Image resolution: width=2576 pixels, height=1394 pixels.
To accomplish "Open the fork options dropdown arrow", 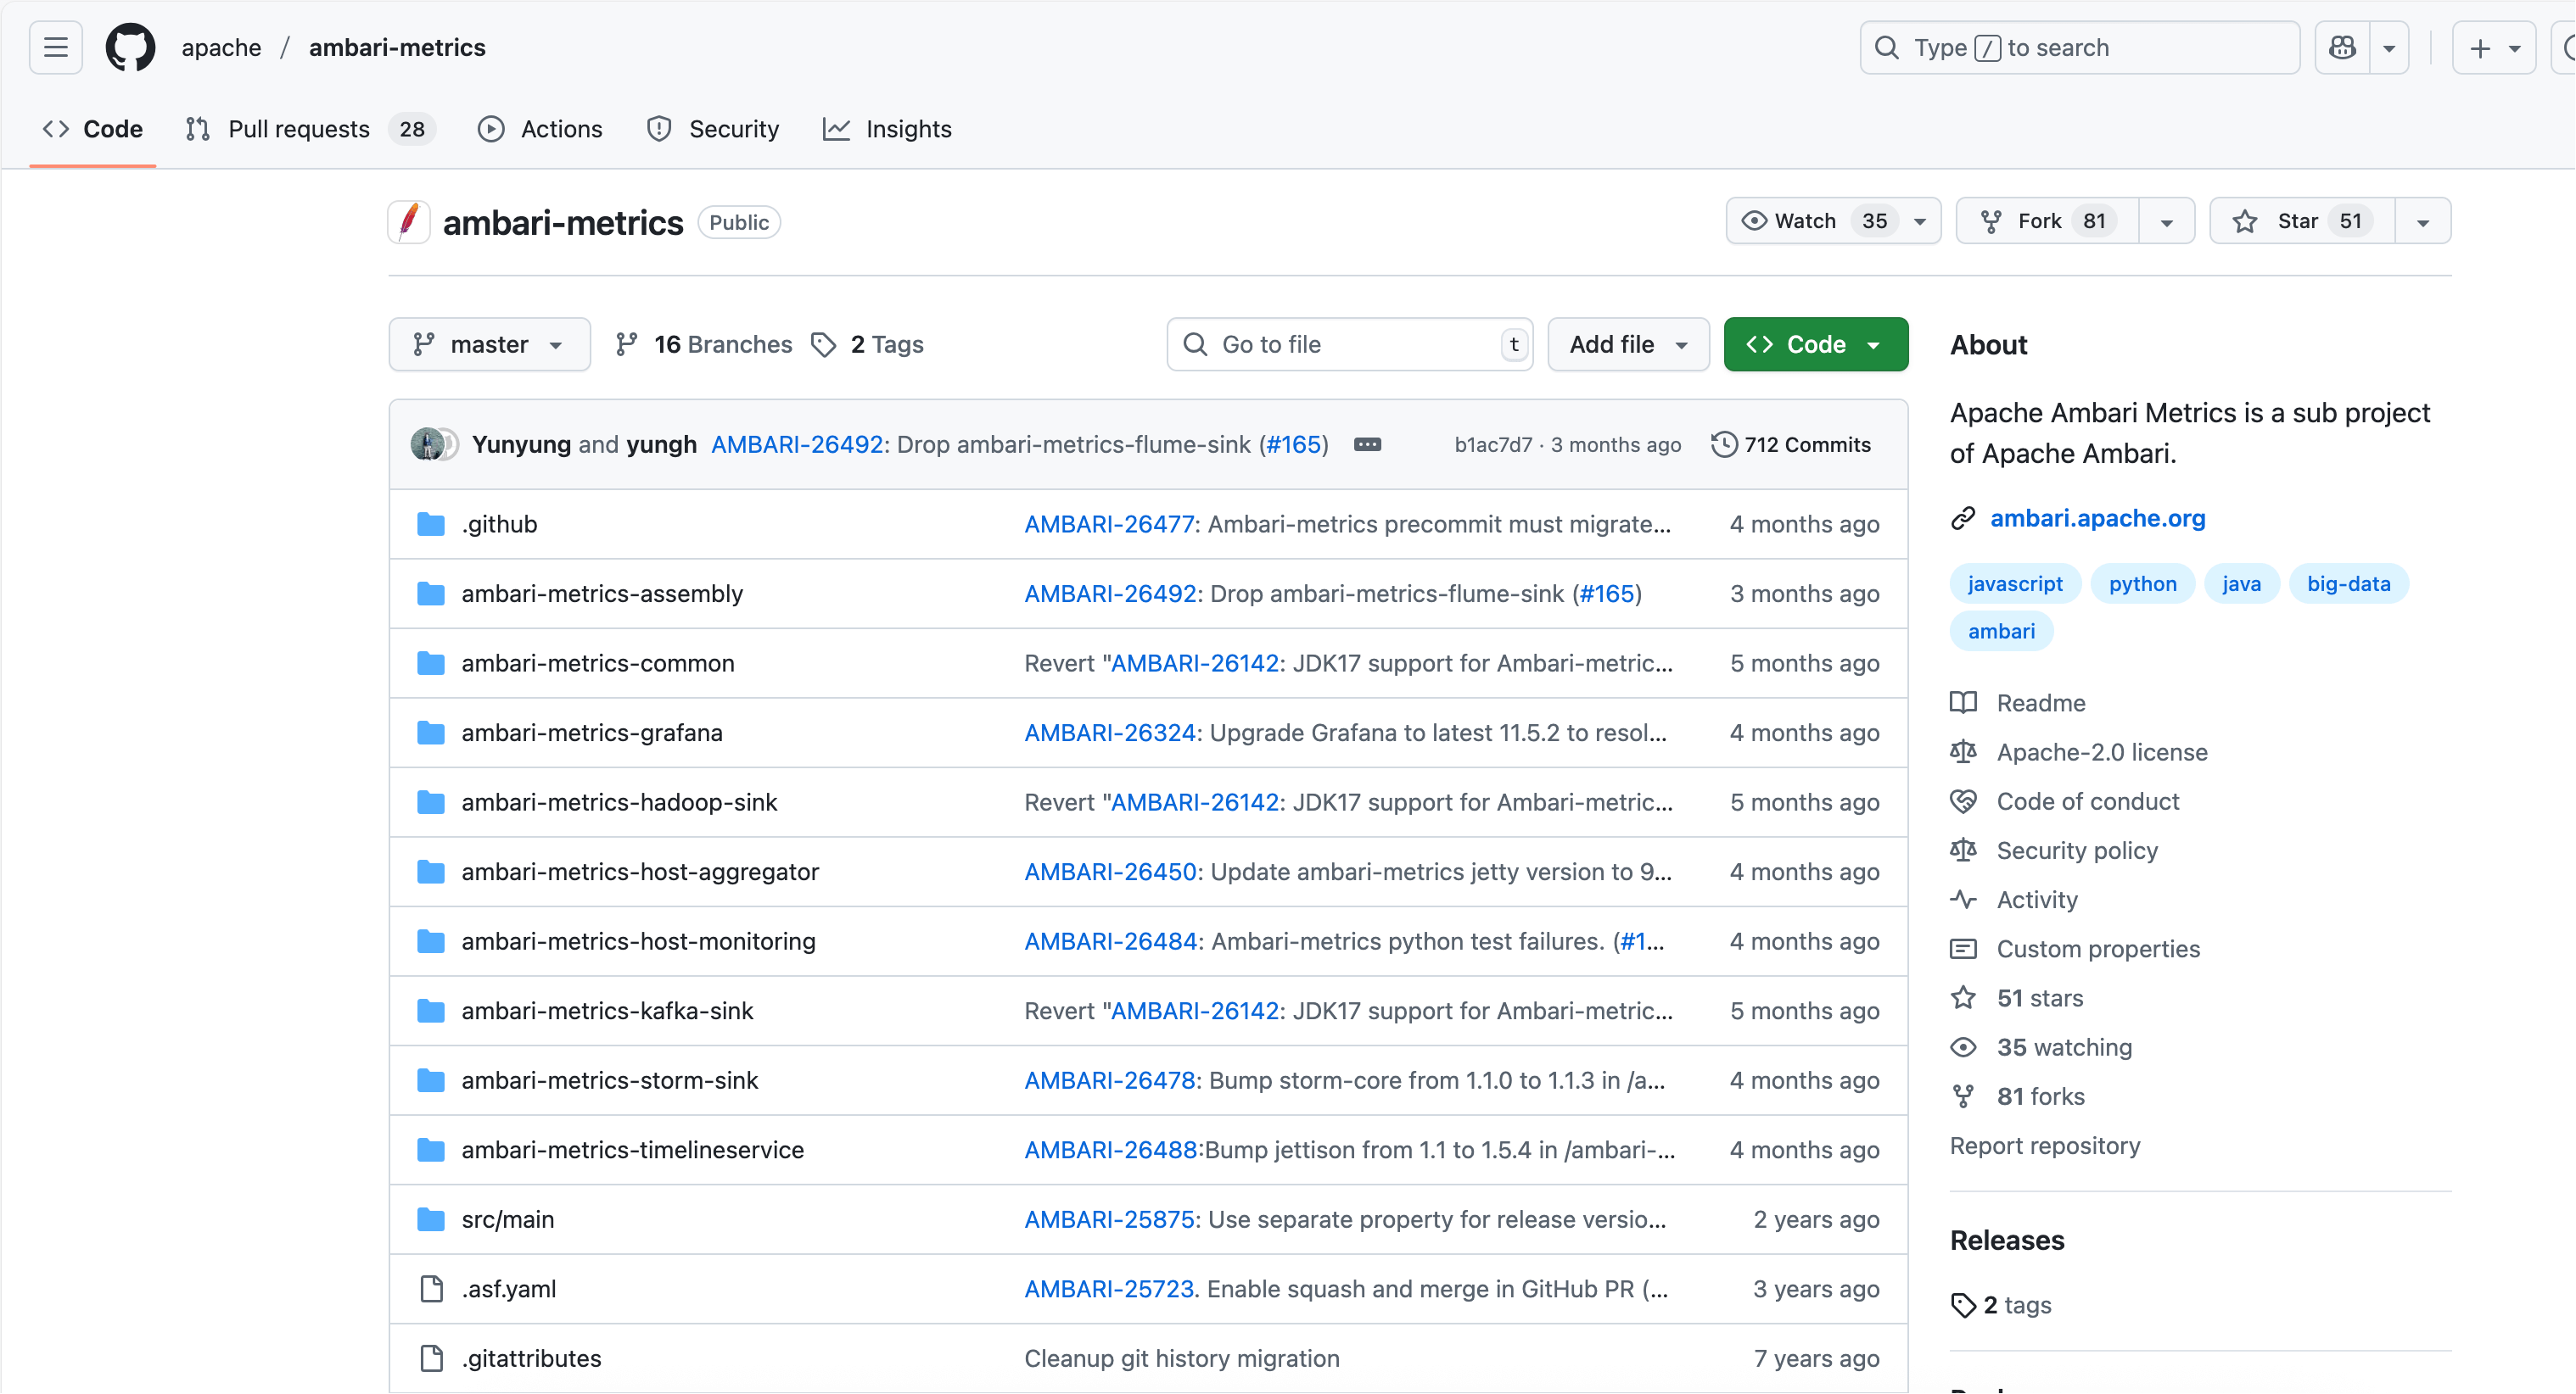I will [2166, 220].
